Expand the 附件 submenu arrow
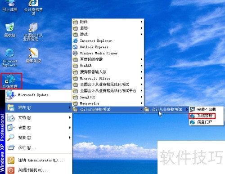The image size is (225, 174). (x=141, y=22)
